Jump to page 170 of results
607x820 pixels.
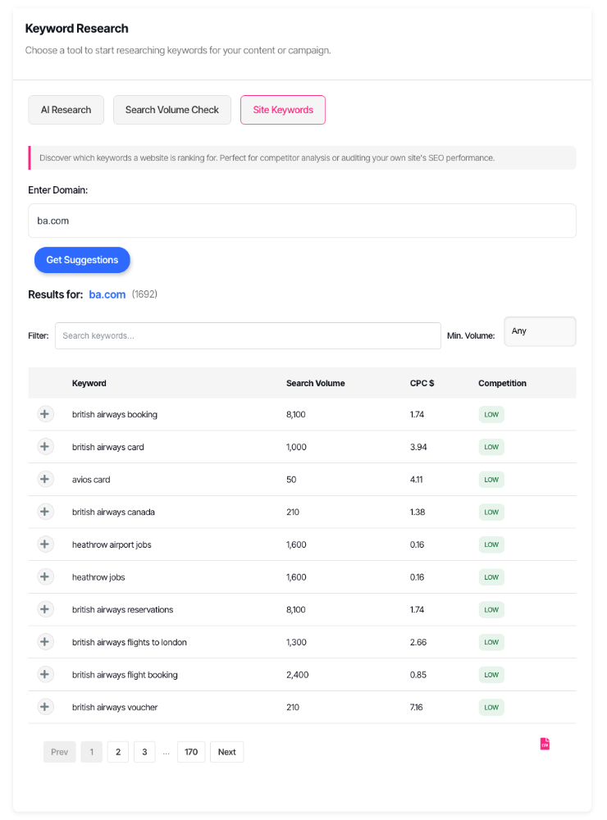(x=191, y=752)
